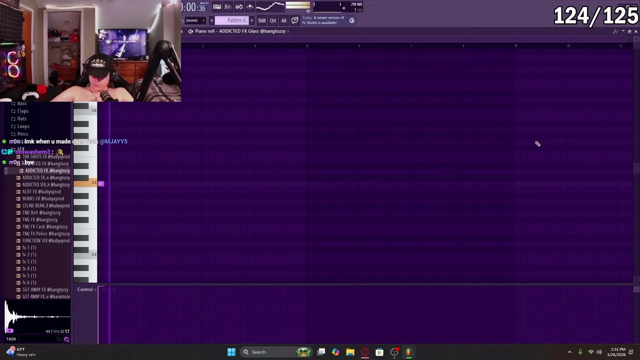Open the Wi-Fi network tray icon

coord(590,352)
